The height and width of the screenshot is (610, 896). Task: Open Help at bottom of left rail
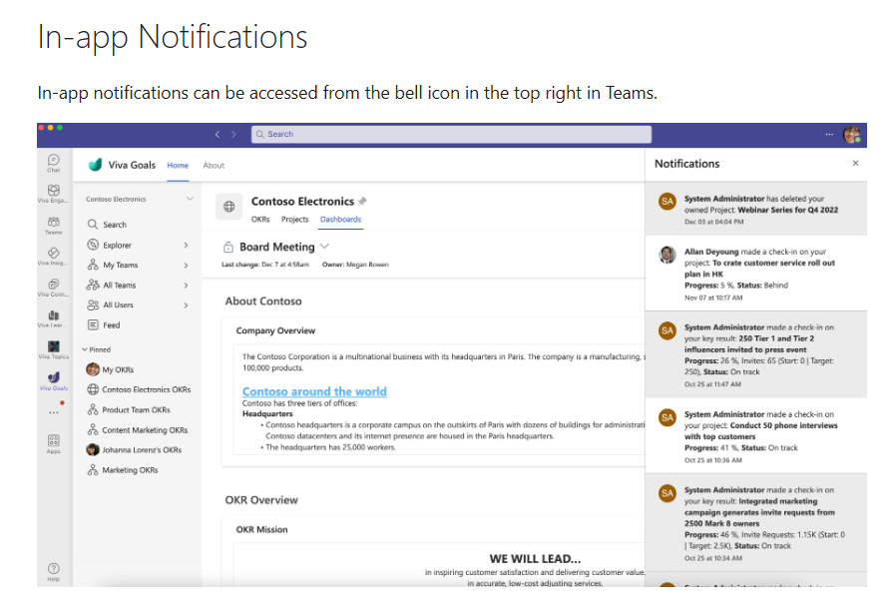coord(53,572)
